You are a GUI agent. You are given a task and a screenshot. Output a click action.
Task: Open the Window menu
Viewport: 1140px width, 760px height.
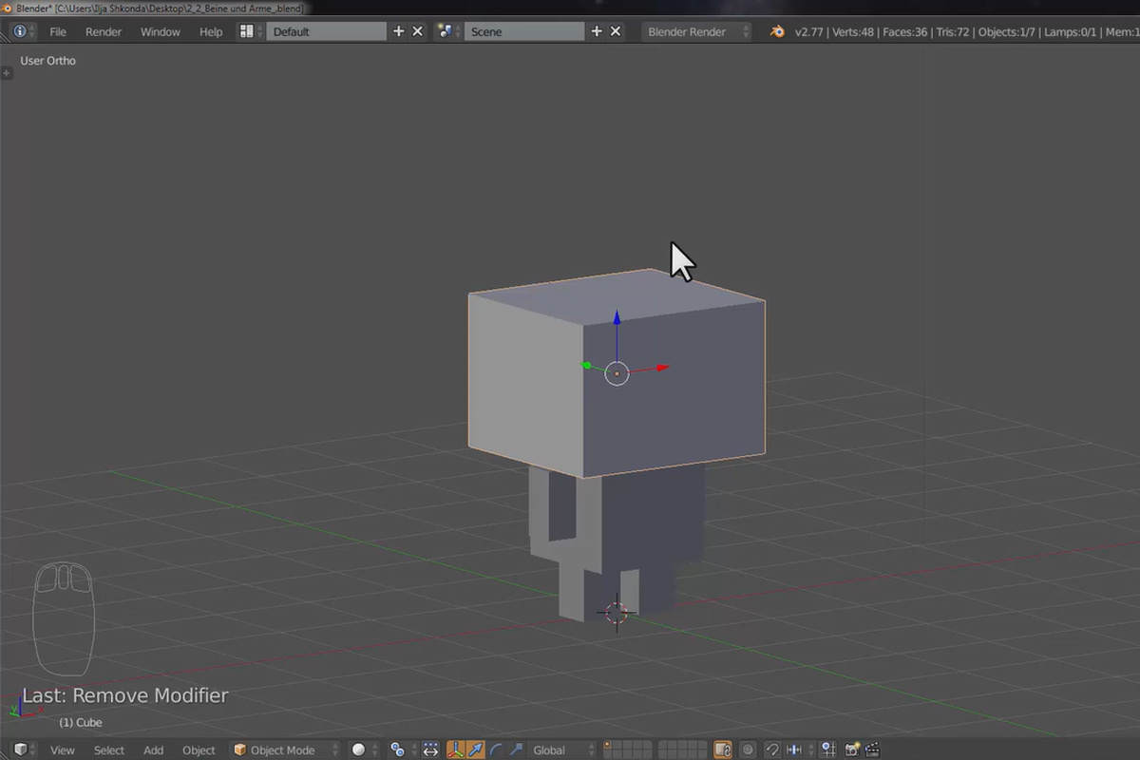tap(161, 31)
